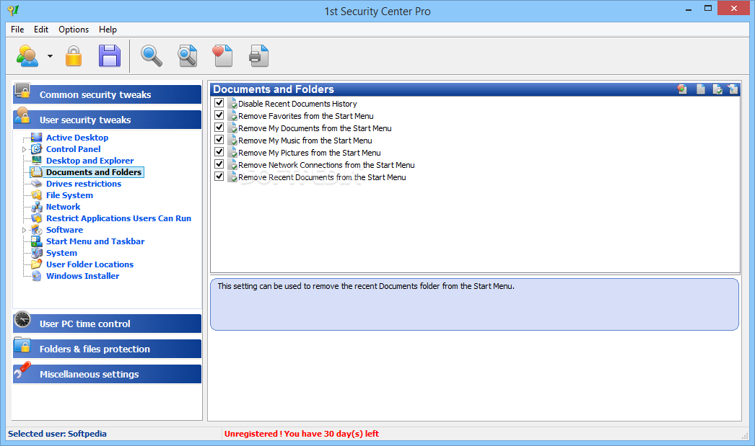Click the app key icon in title bar
The width and height of the screenshot is (755, 446).
tap(13, 10)
